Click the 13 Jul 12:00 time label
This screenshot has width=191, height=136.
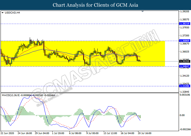click(x=110, y=133)
